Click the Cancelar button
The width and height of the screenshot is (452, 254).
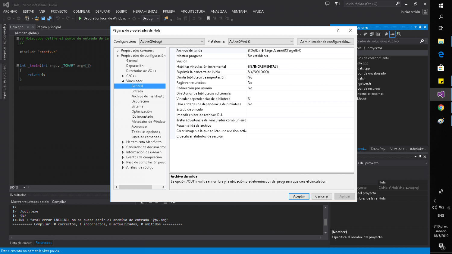[x=322, y=196]
